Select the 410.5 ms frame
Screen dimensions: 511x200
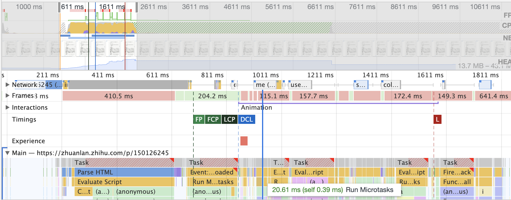118,96
